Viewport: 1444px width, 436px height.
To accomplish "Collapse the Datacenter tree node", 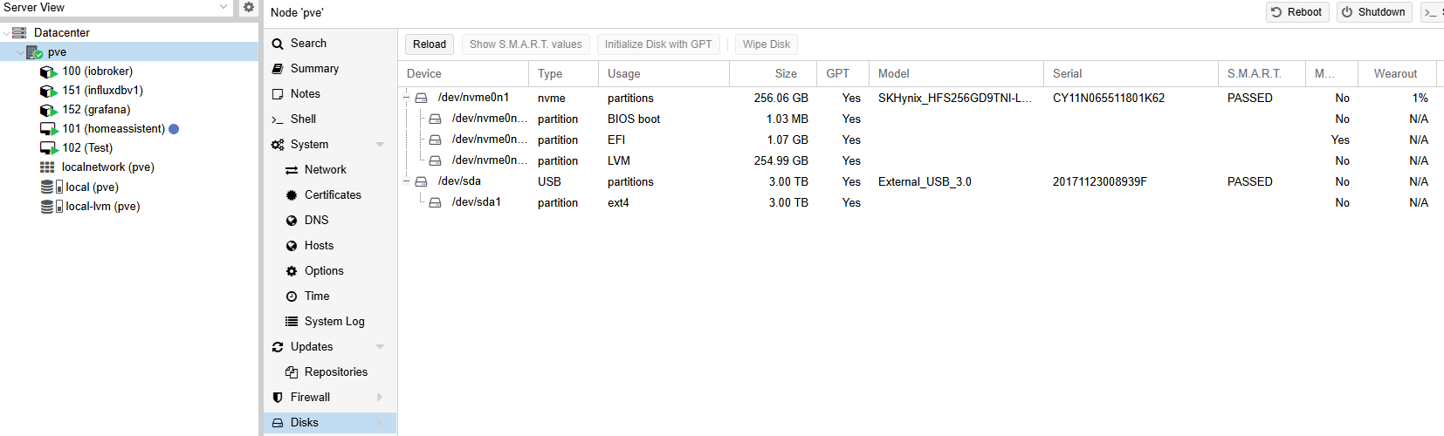I will [7, 33].
